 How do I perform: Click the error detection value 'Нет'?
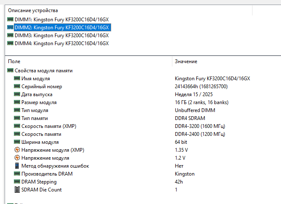(x=179, y=166)
